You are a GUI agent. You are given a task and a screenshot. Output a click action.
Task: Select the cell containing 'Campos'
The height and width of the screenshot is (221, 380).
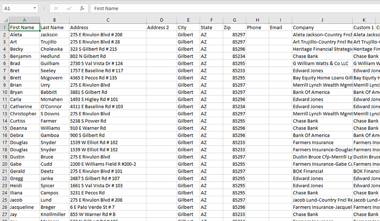tap(54, 193)
